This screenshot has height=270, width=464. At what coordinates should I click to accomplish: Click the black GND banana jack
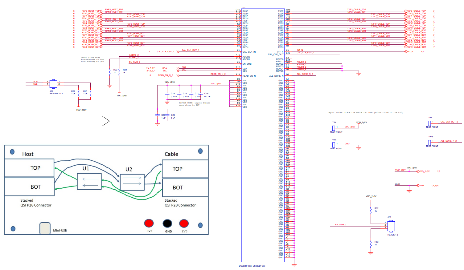[167, 223]
